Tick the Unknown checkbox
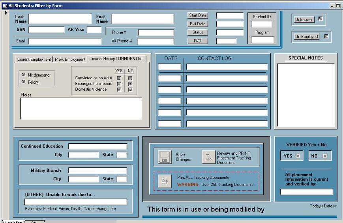The width and height of the screenshot is (343, 223). point(321,19)
